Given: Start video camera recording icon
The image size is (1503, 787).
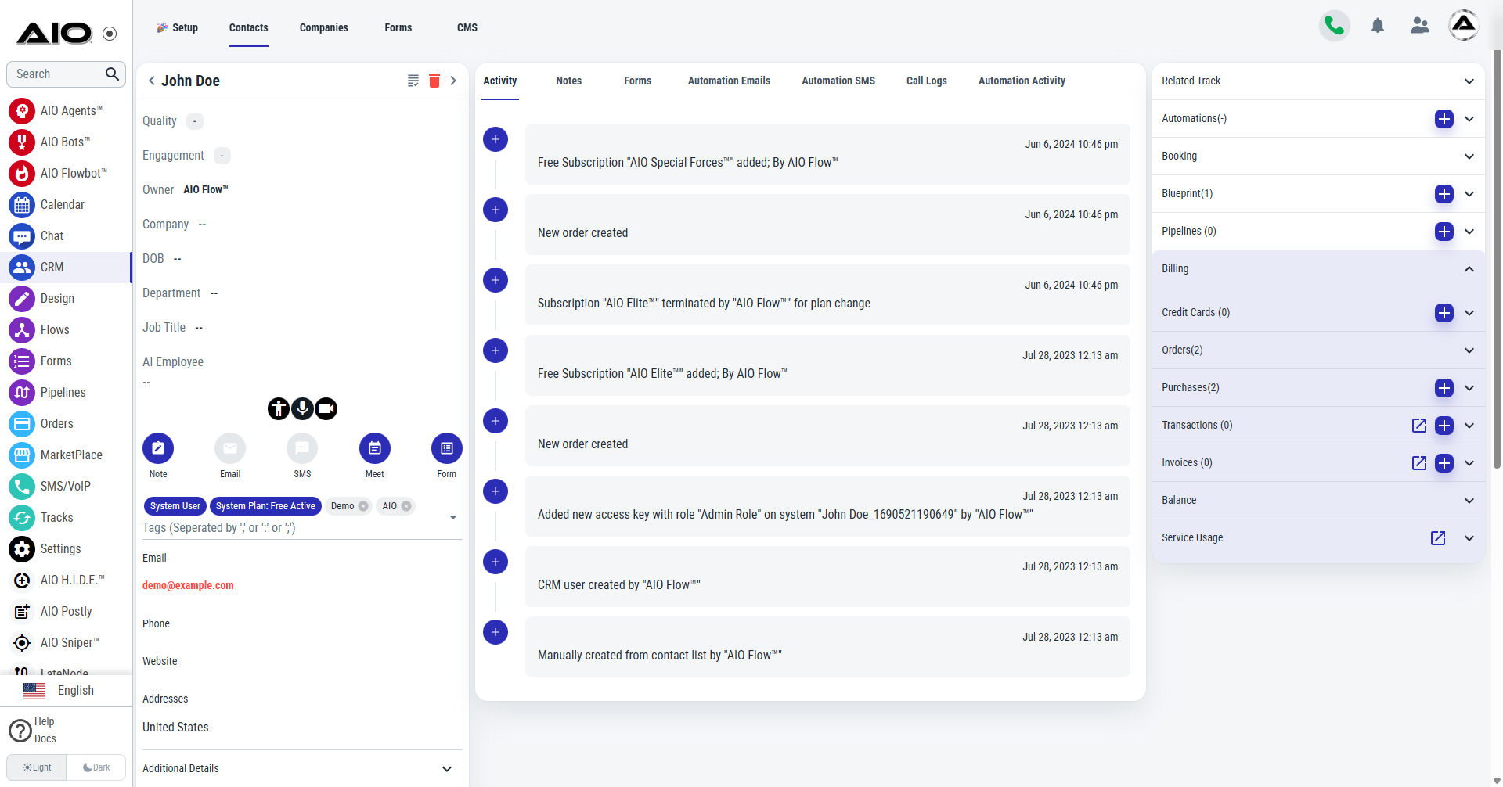Looking at the screenshot, I should (326, 408).
